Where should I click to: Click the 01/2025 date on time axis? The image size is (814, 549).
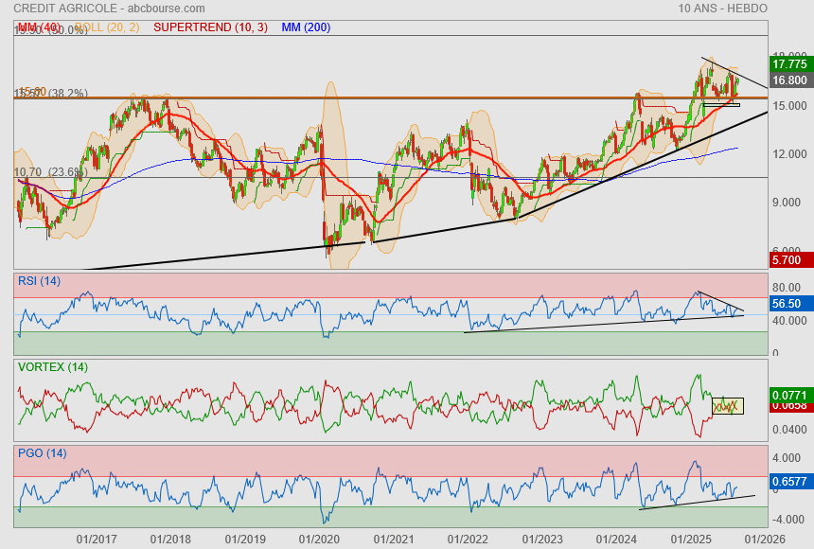[690, 539]
